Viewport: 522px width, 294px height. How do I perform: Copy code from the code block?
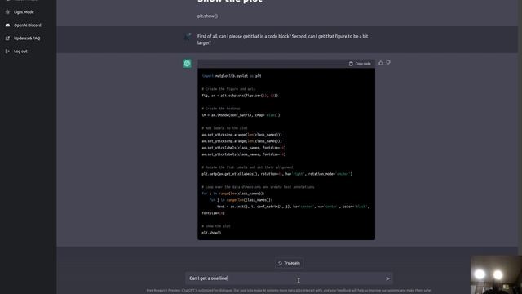360,64
